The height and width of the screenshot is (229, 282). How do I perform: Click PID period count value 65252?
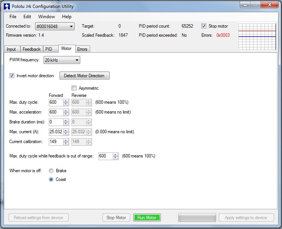187,26
